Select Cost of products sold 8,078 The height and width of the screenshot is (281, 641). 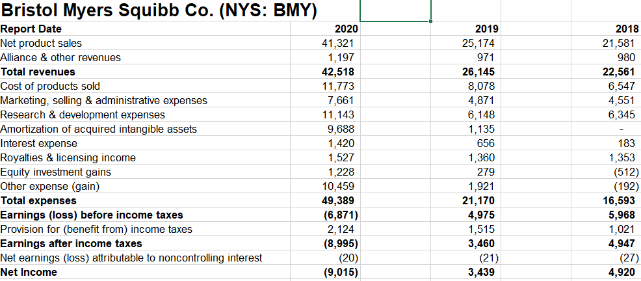point(483,87)
